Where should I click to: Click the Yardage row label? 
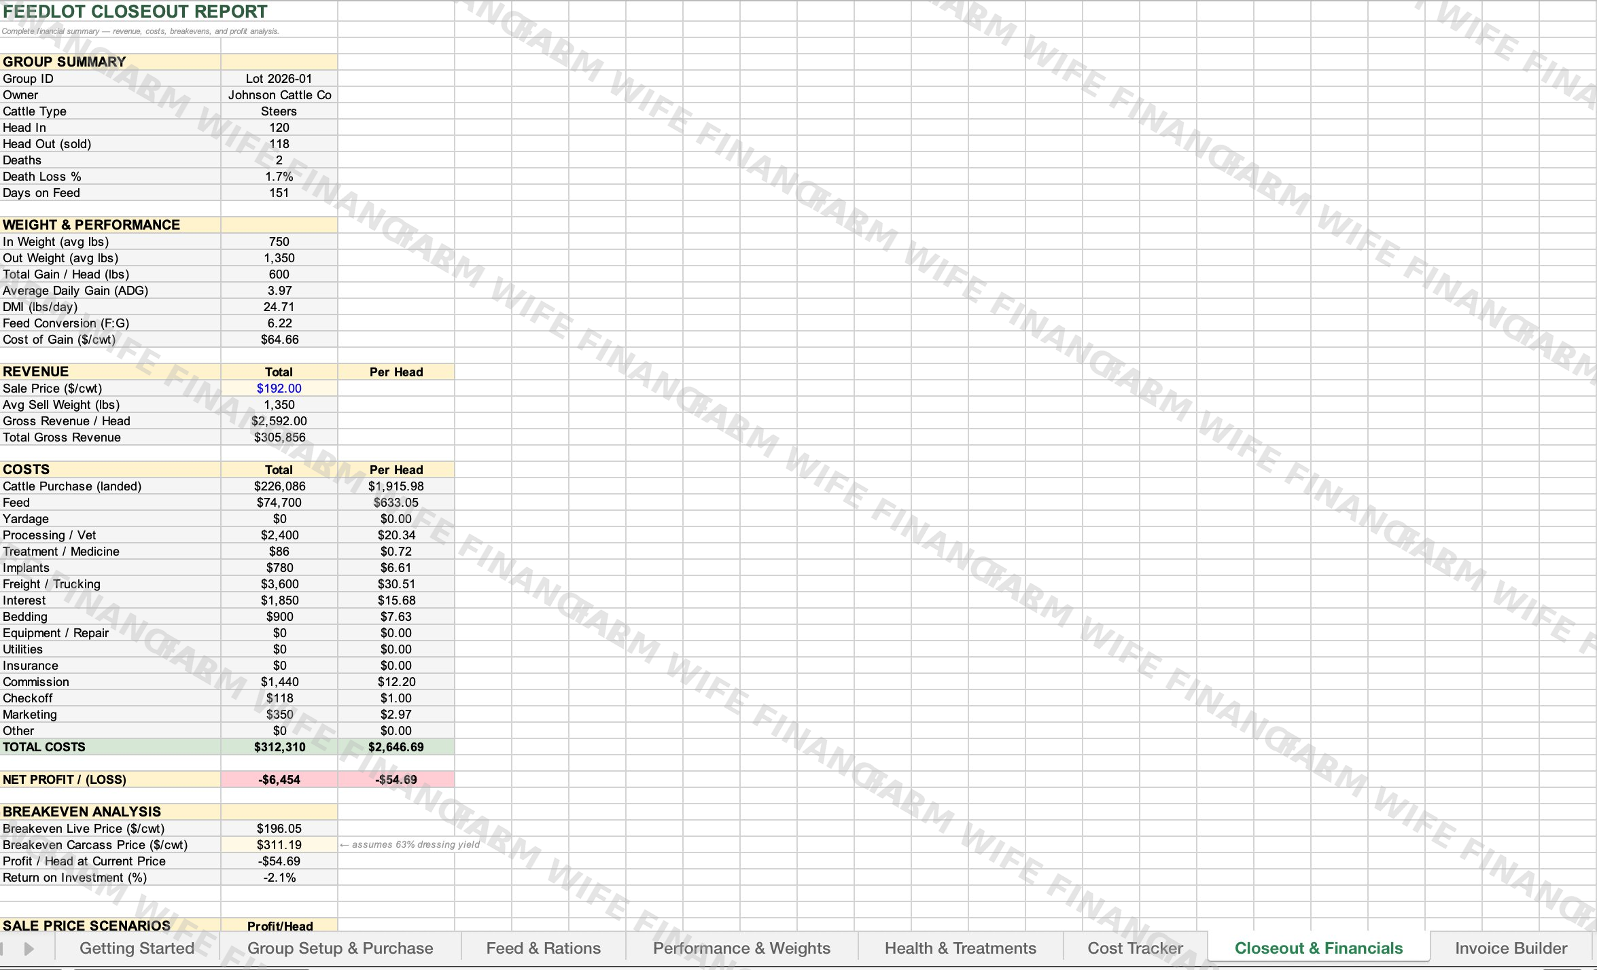pos(110,519)
